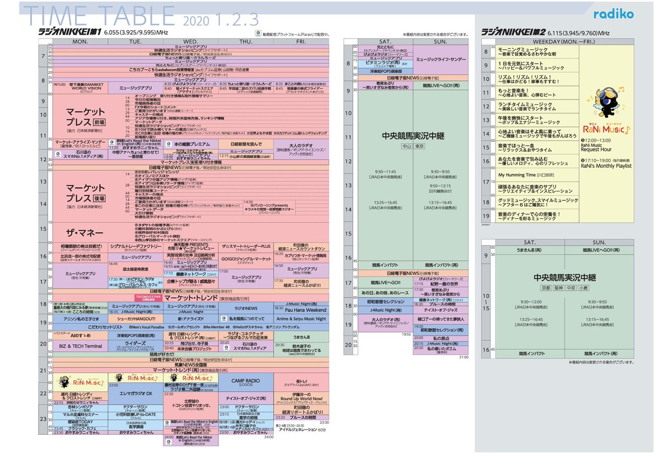Click the 本の雑誌プレミアム program
The height and width of the screenshot is (465, 672).
(190, 144)
